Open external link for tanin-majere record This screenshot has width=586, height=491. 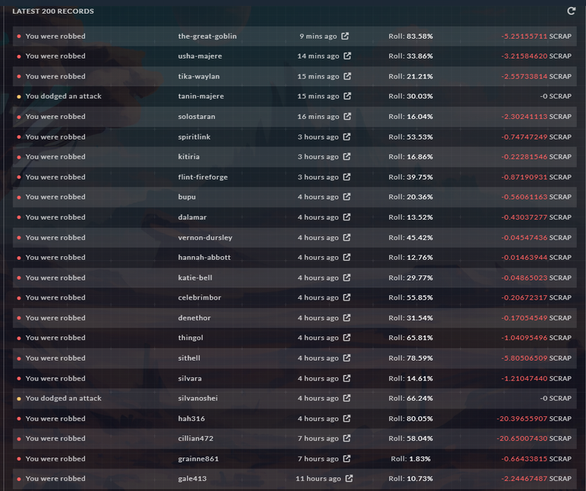pyautogui.click(x=347, y=96)
